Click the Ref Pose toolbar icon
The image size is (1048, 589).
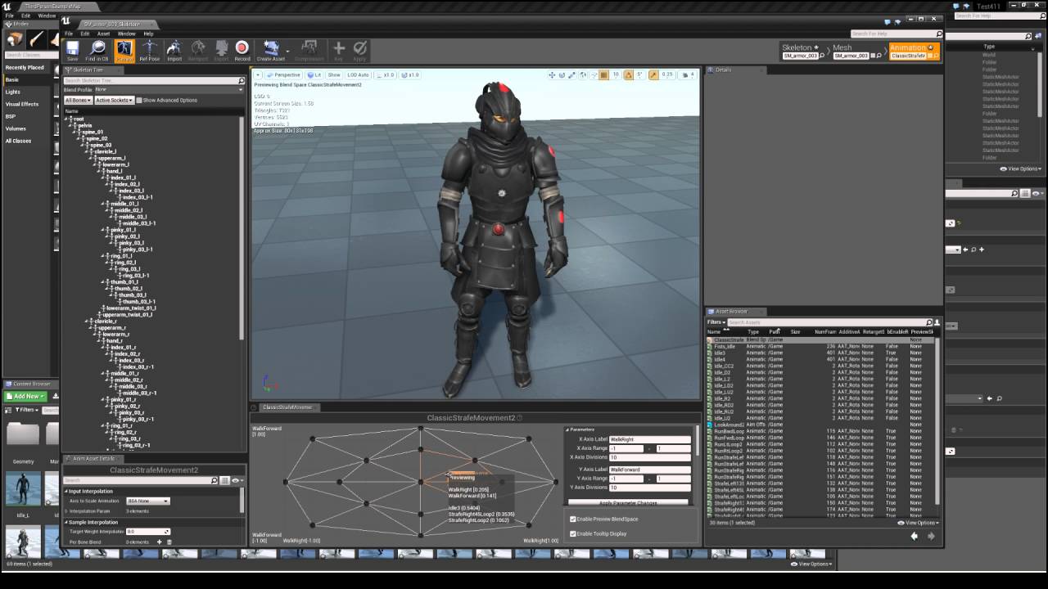(150, 51)
